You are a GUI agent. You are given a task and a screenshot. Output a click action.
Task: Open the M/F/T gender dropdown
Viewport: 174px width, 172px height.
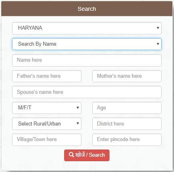pyautogui.click(x=47, y=108)
